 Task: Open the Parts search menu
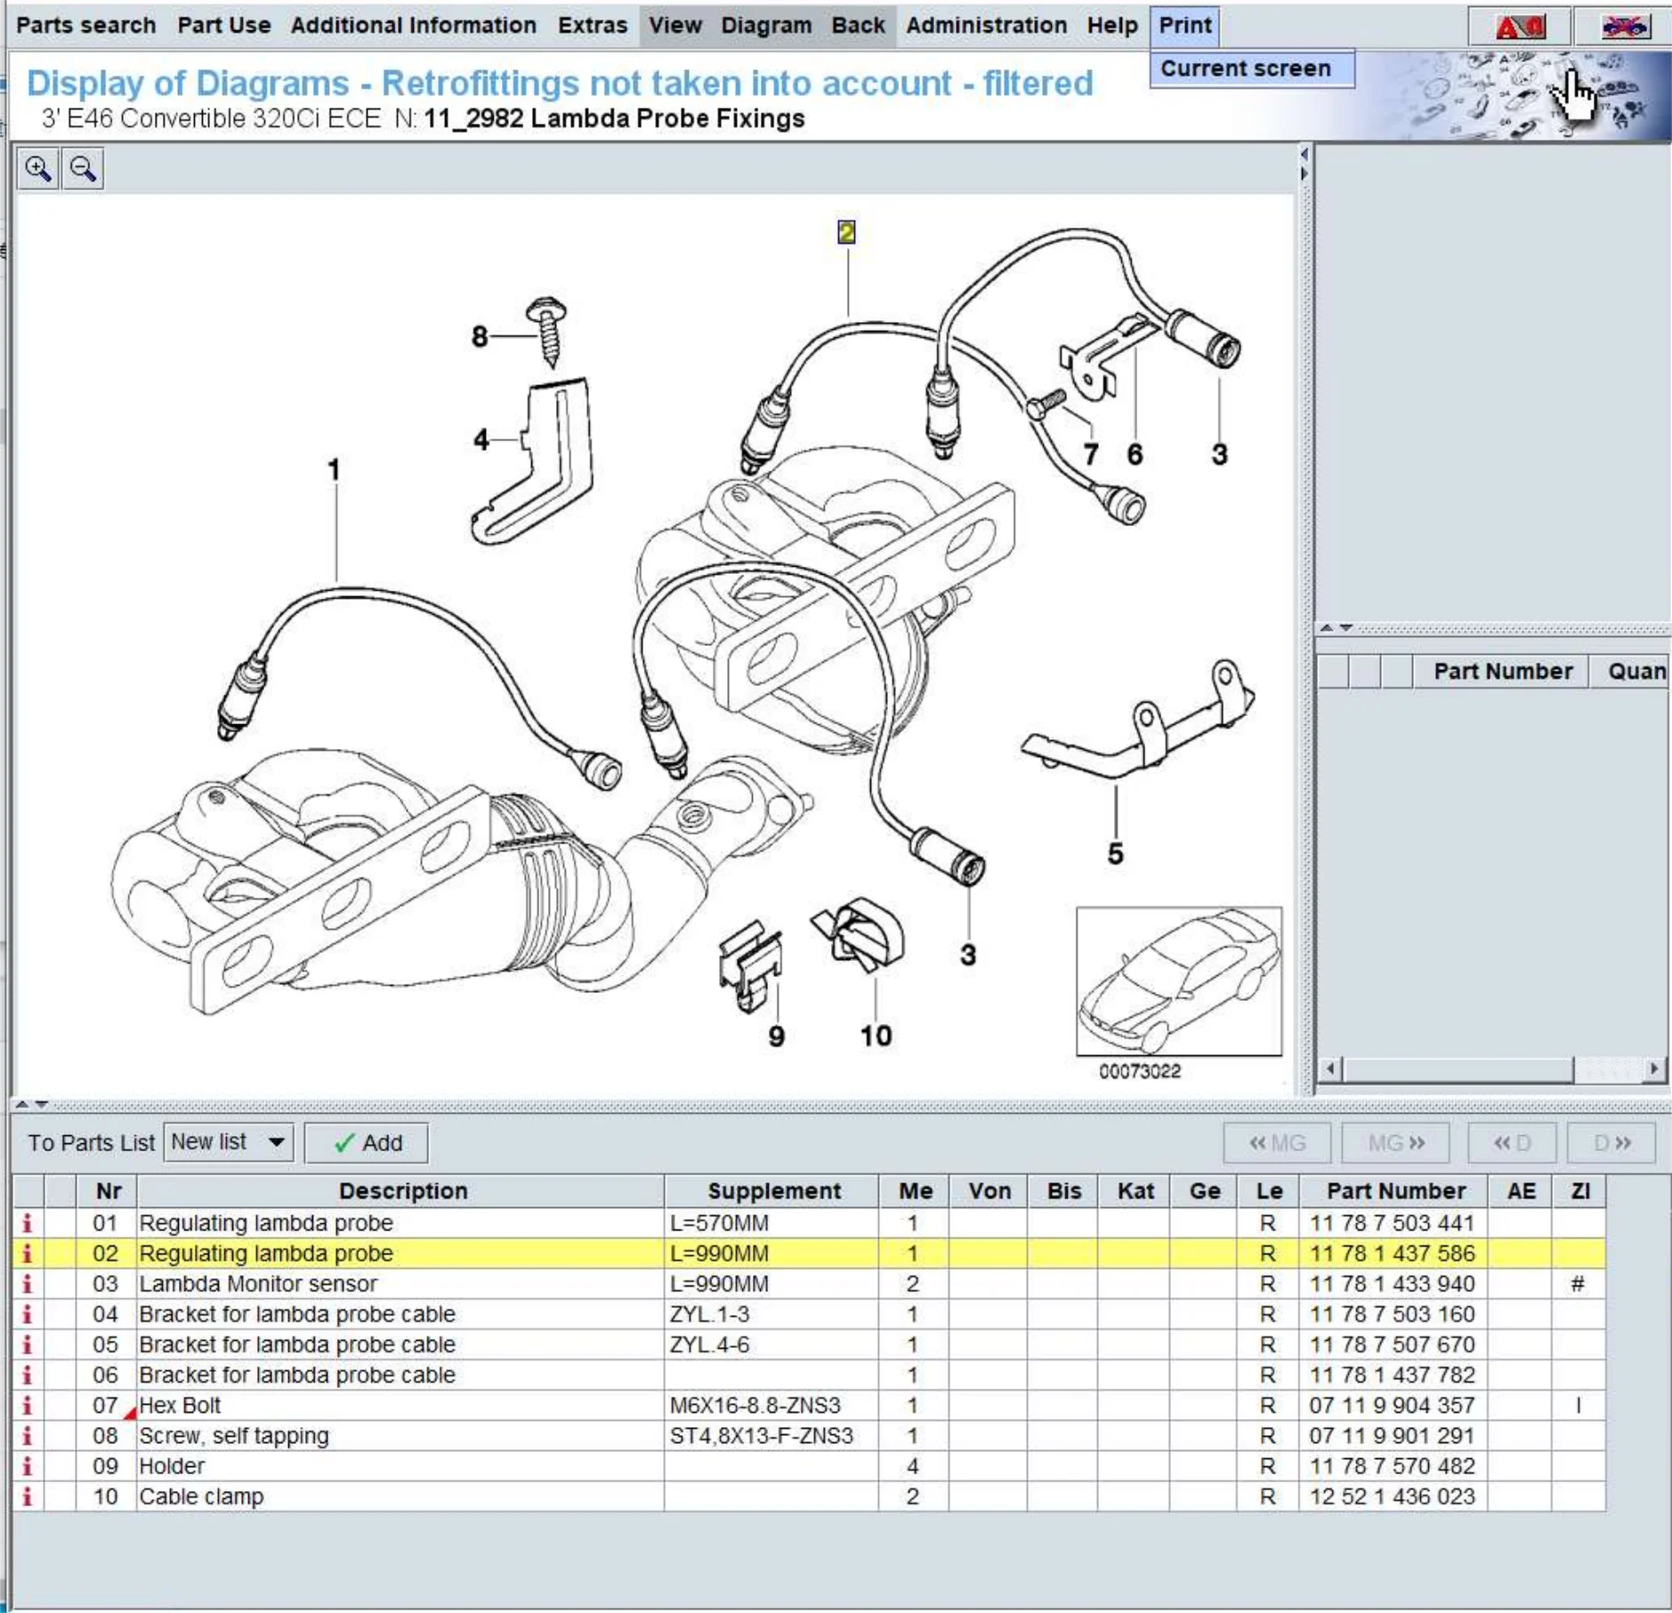(x=85, y=25)
